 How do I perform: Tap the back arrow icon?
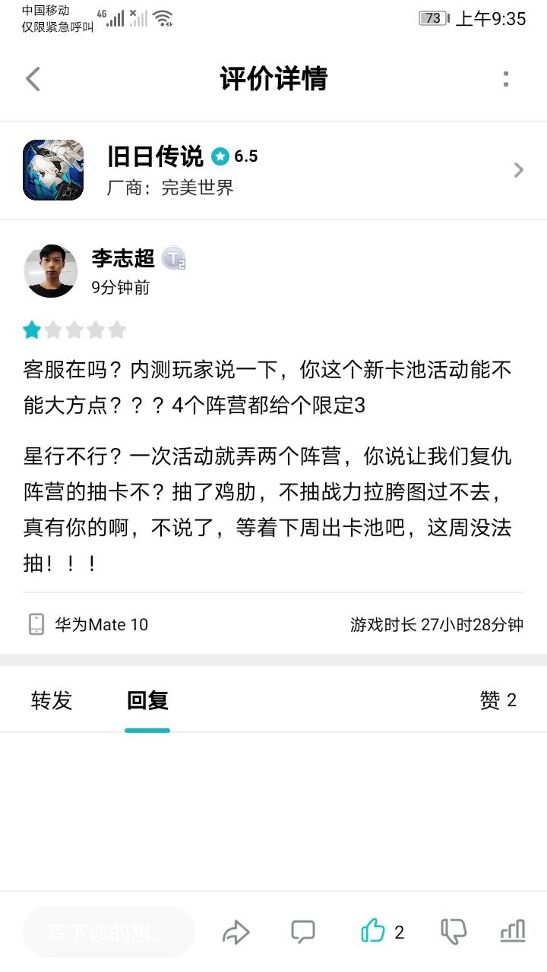pyautogui.click(x=33, y=79)
